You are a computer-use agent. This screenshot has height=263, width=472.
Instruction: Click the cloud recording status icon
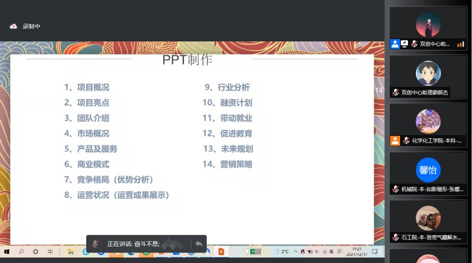[x=13, y=26]
